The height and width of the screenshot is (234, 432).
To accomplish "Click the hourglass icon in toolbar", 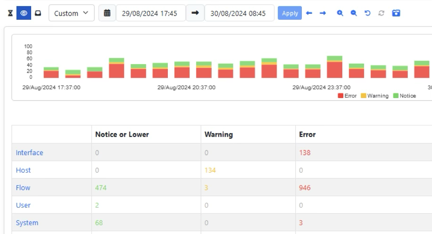I will click(10, 13).
